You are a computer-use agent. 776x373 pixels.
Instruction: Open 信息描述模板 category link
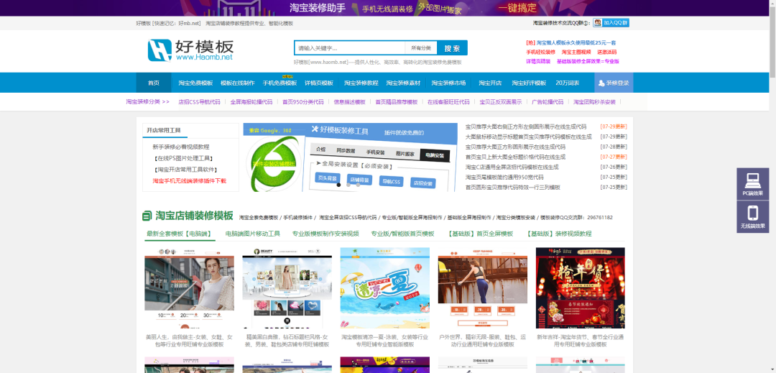[x=349, y=102]
